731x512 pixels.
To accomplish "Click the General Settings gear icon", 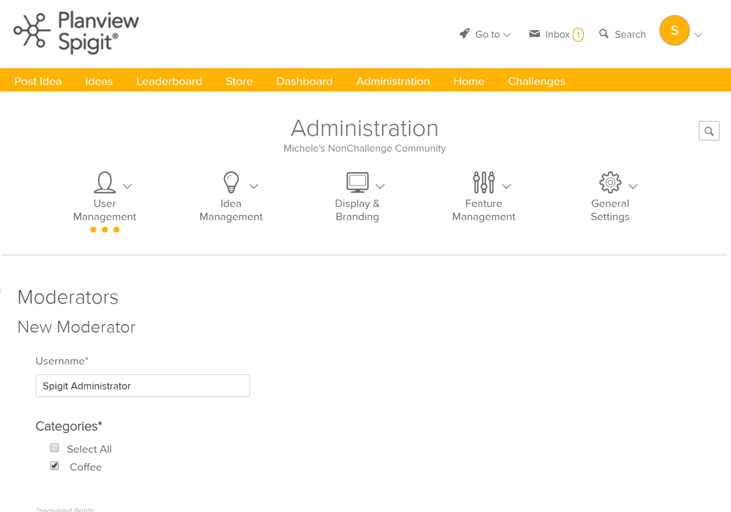I will 610,182.
